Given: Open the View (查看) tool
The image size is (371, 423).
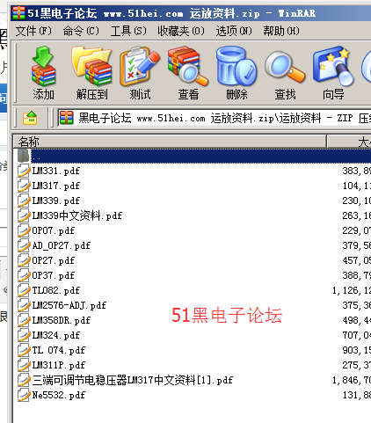Looking at the screenshot, I should 188,73.
